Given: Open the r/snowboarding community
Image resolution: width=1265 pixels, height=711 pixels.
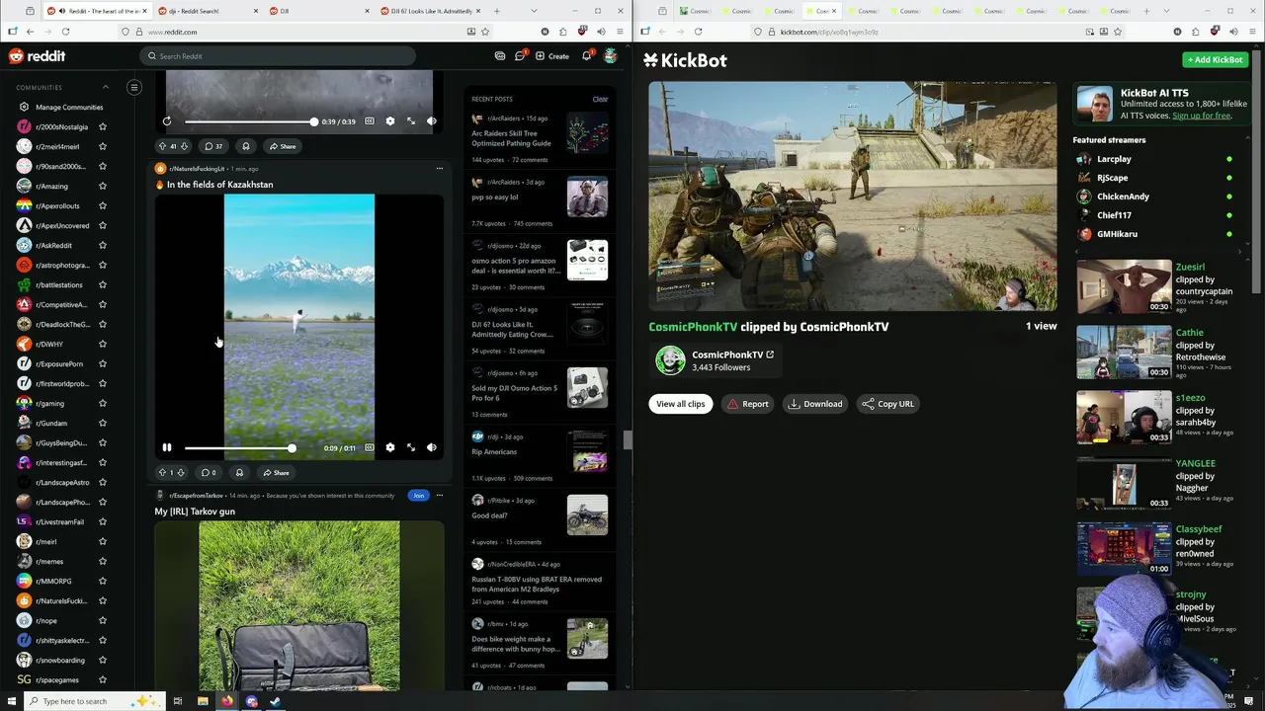Looking at the screenshot, I should tap(49, 660).
